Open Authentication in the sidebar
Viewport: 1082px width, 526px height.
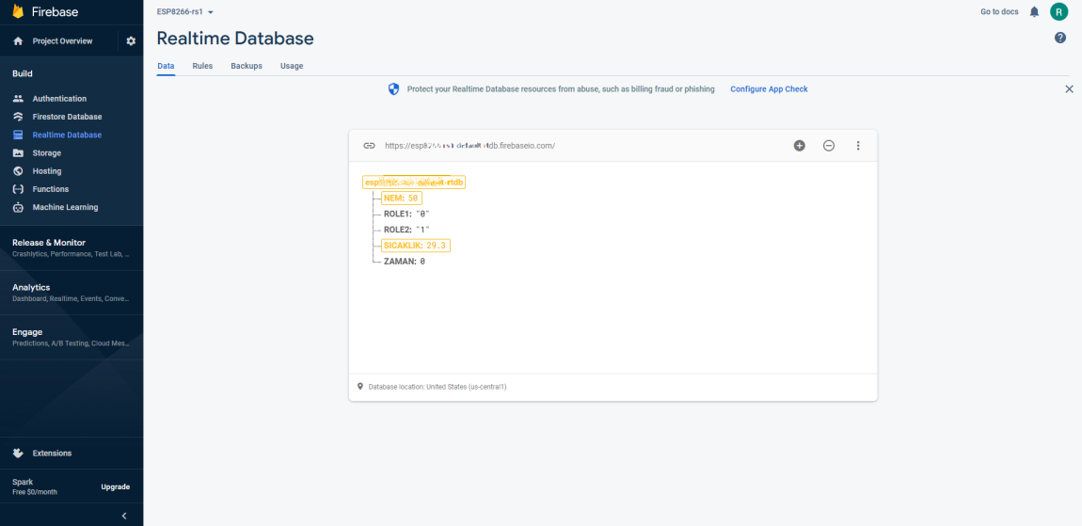[x=59, y=99]
